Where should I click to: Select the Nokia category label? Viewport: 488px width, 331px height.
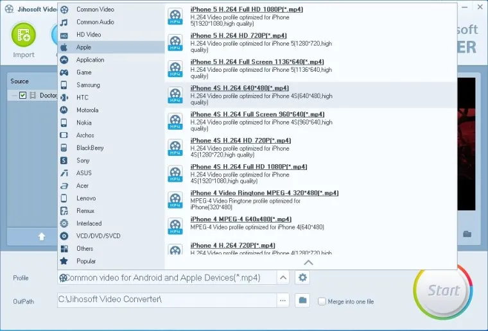(84, 123)
